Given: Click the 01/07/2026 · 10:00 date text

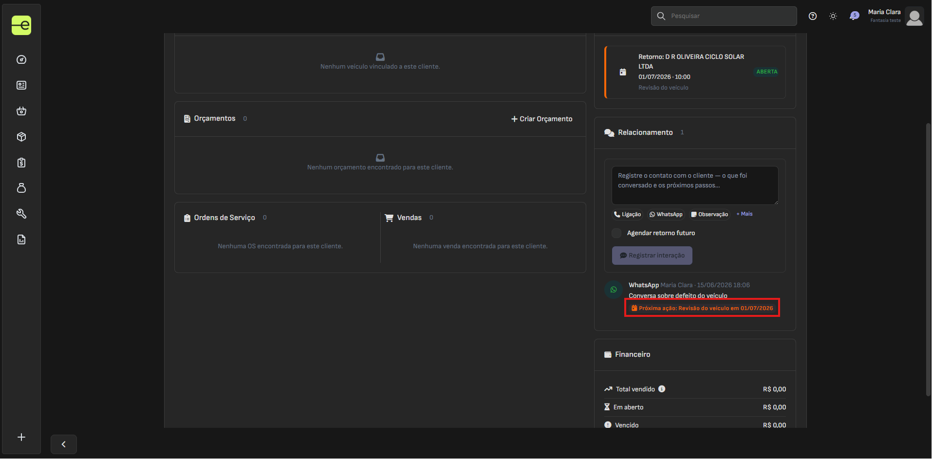Looking at the screenshot, I should point(664,77).
